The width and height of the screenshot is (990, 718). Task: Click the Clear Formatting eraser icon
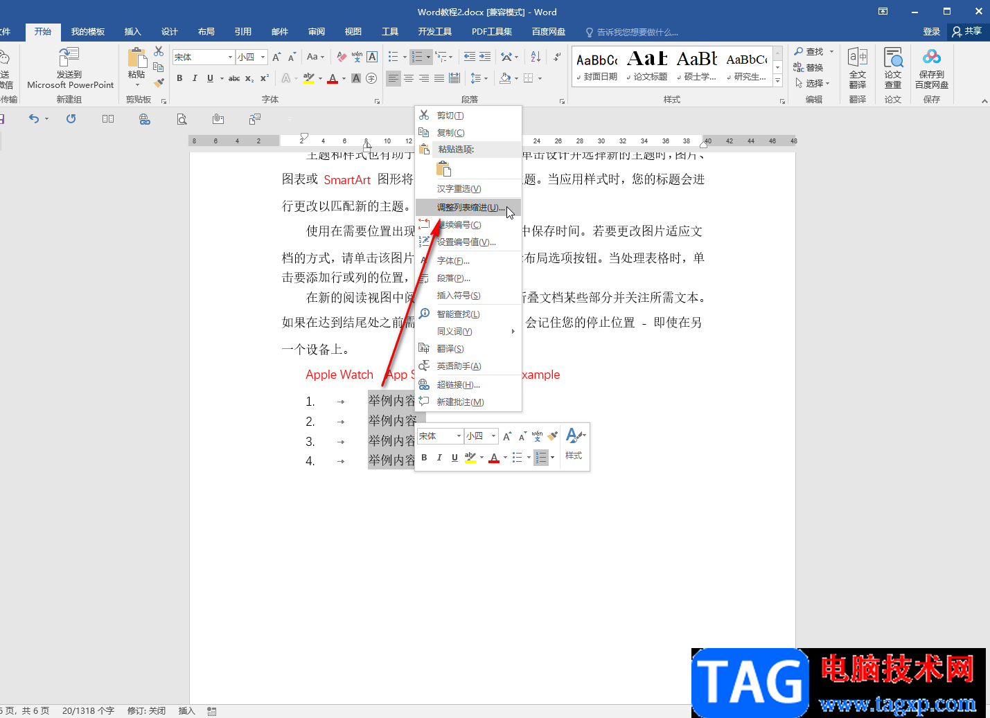pyautogui.click(x=342, y=57)
